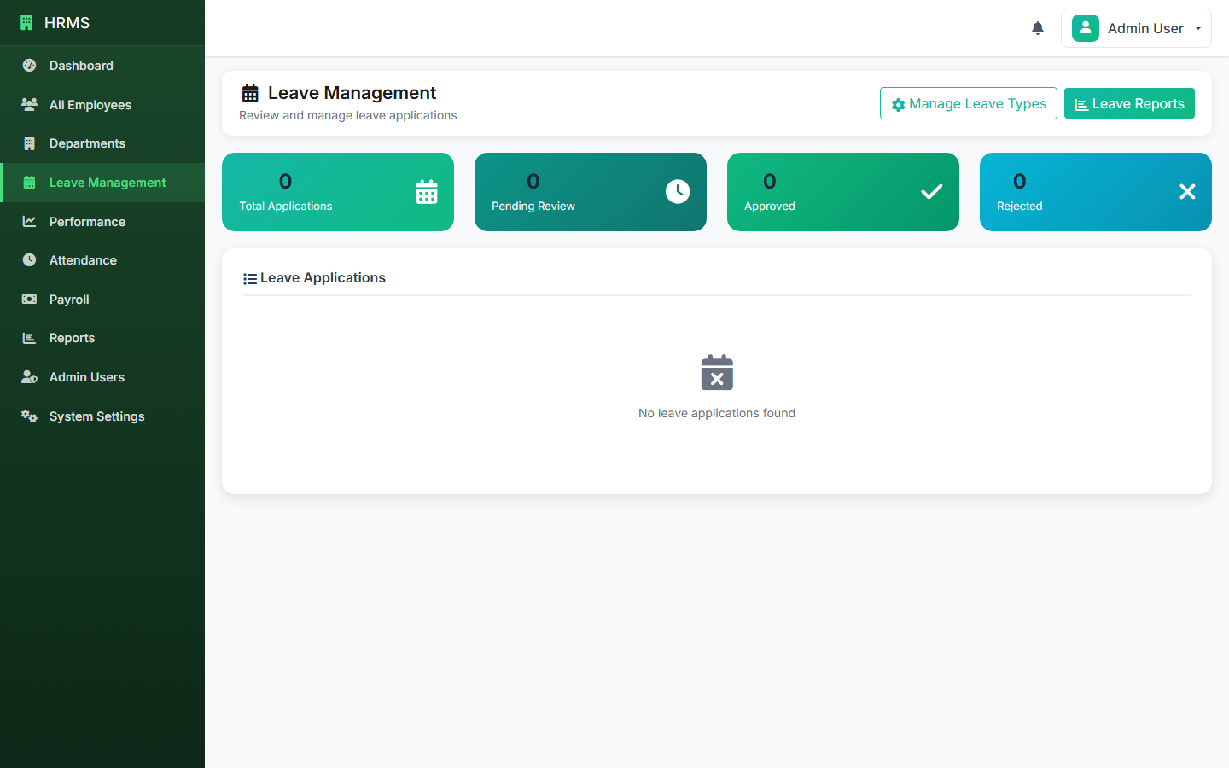Click the clock icon on Pending Review card
This screenshot has width=1229, height=768.
click(678, 192)
